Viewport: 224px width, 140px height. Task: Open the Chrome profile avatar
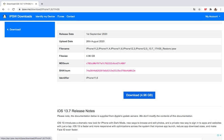click(216, 10)
